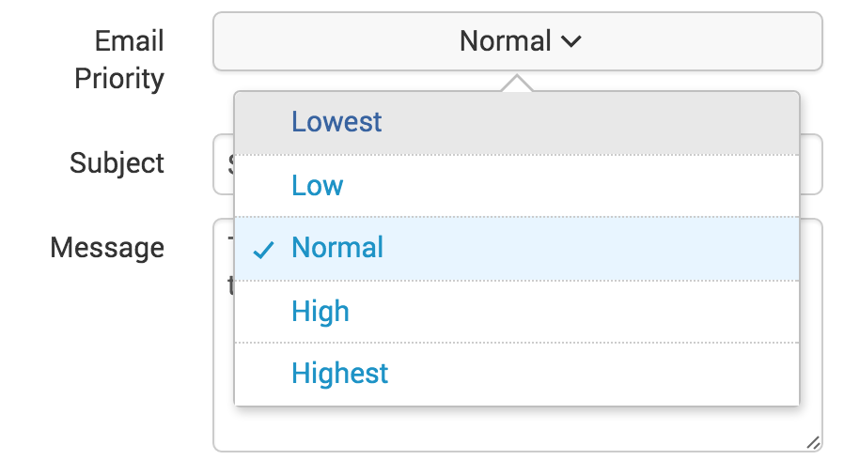Choose the Highest priority option

(517, 374)
